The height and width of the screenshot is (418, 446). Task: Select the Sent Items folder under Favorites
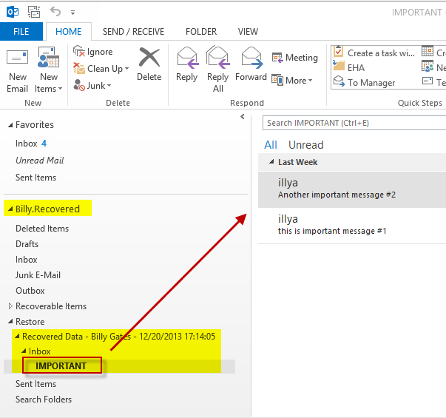pos(36,178)
